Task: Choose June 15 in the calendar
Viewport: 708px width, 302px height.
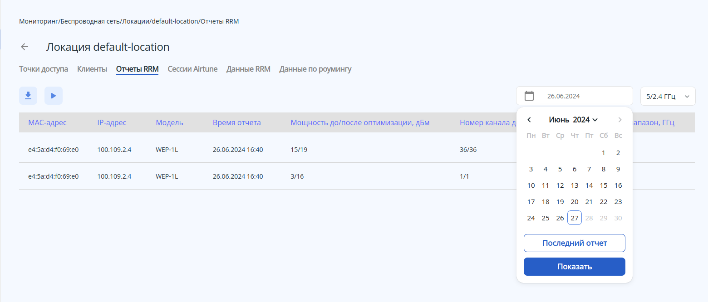Action: [x=604, y=185]
